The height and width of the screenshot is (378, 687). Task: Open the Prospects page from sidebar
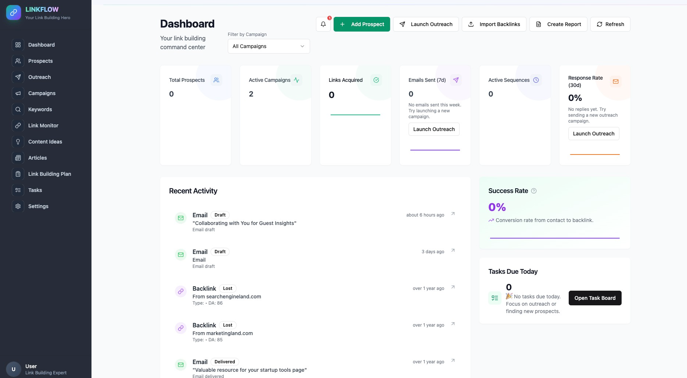tap(40, 61)
